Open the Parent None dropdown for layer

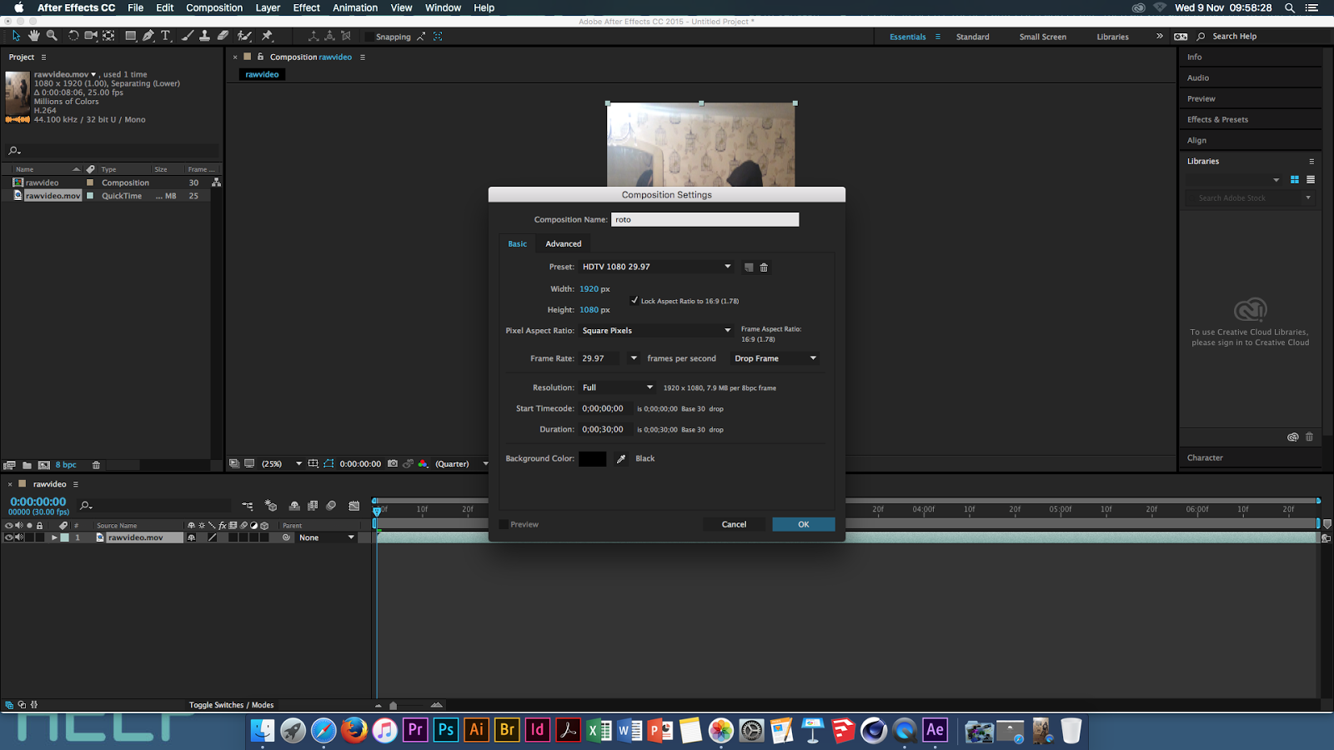pyautogui.click(x=327, y=537)
